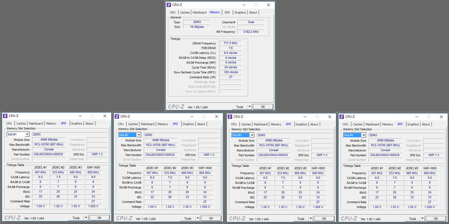Click the CPU-Z logo icon in the Slot #1 window title bar
The width and height of the screenshot is (449, 224).
point(5,116)
